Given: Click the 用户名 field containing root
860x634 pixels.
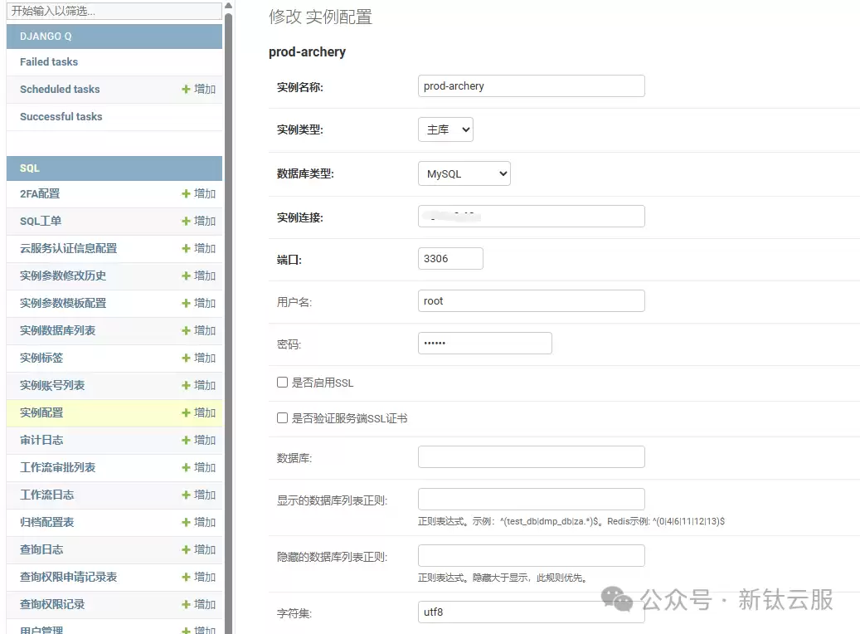Looking at the screenshot, I should 531,300.
